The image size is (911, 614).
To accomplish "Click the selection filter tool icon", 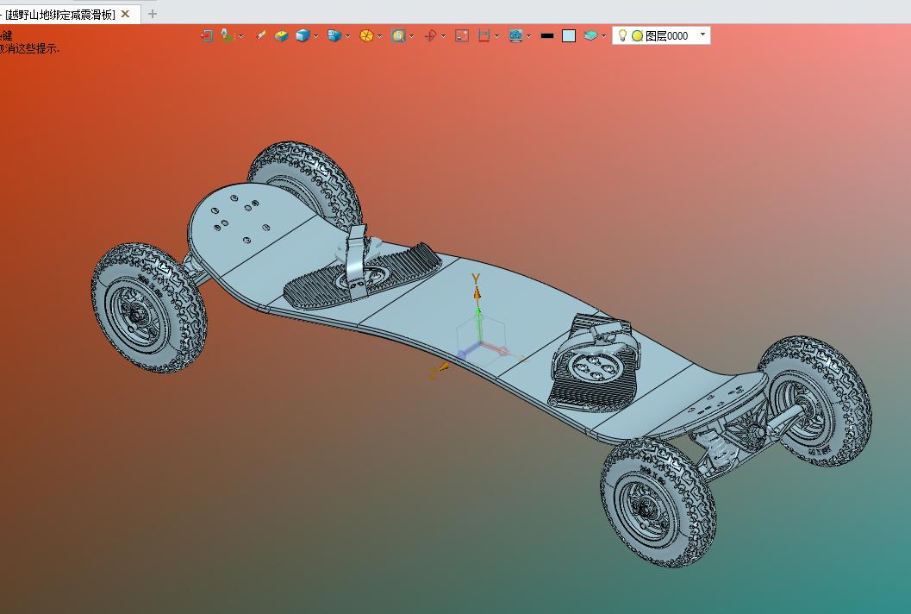I will tap(228, 36).
